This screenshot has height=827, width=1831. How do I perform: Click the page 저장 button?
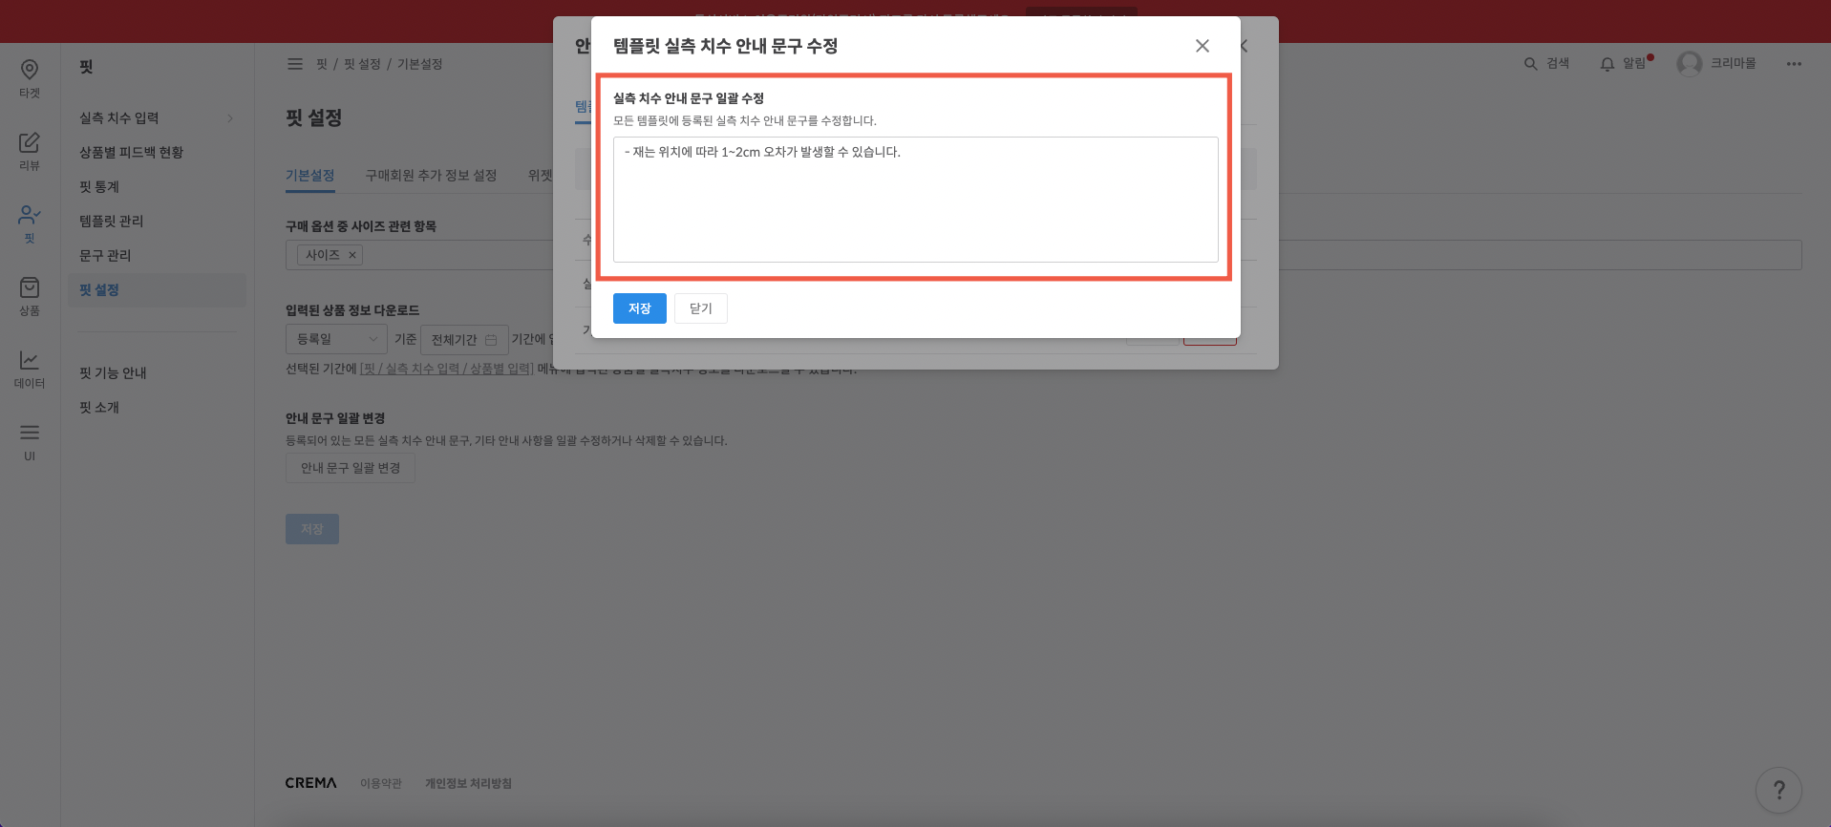(312, 529)
